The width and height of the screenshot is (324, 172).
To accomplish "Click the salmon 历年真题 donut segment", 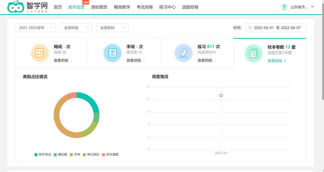I will [x=72, y=96].
